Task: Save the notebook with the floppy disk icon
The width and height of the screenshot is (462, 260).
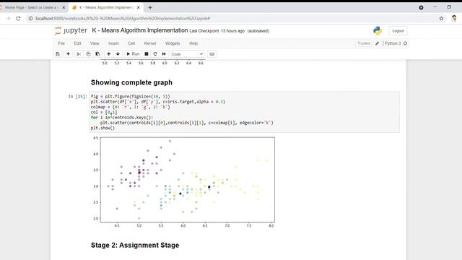Action: [x=58, y=54]
